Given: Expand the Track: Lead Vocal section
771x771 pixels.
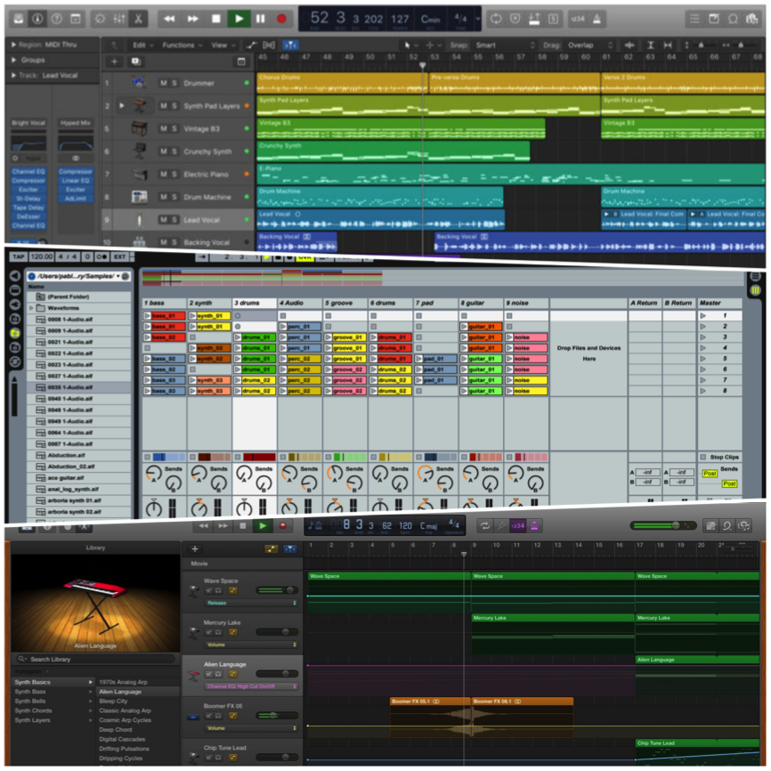Looking at the screenshot, I should pyautogui.click(x=13, y=76).
